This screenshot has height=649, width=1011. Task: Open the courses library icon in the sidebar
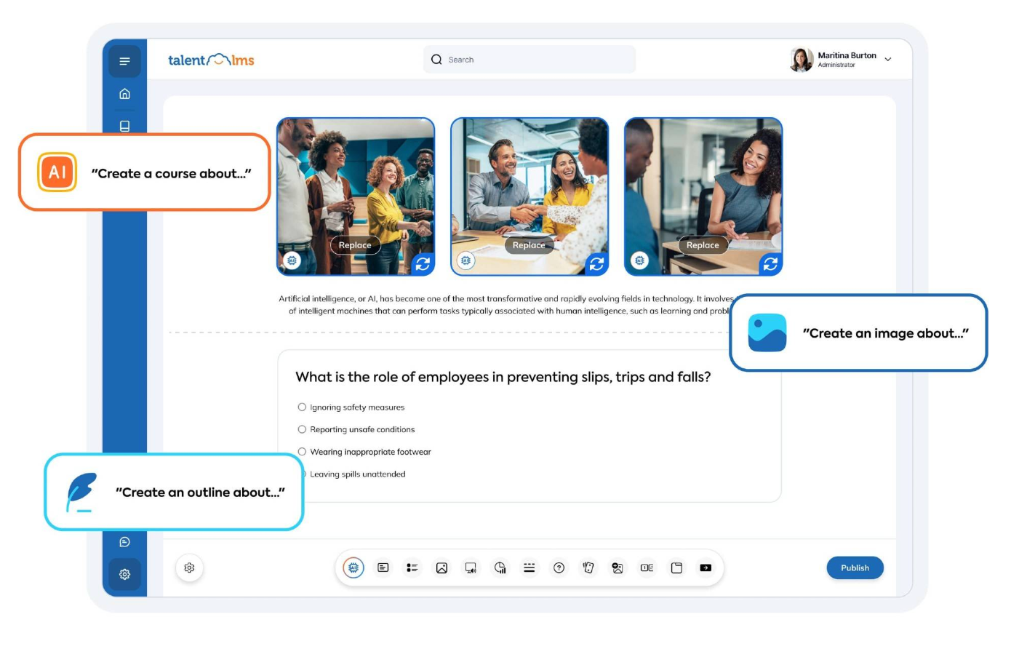[x=124, y=125]
